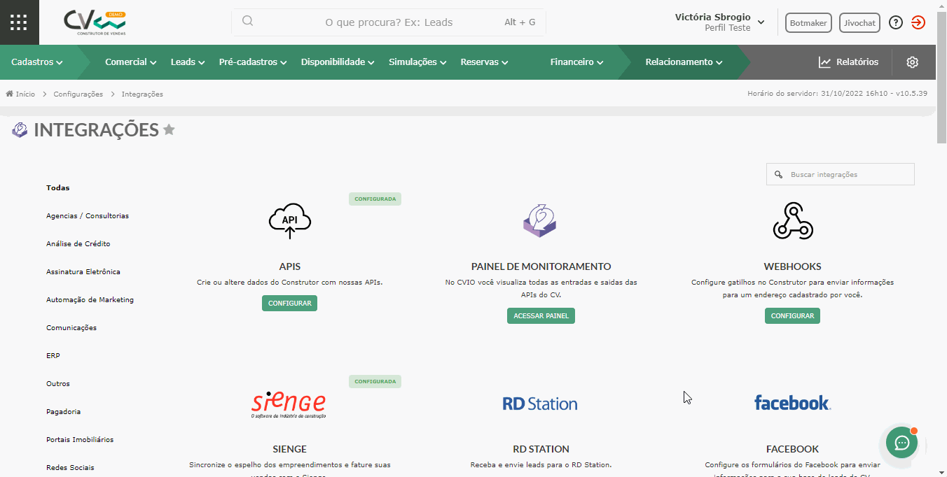Click the Botmaker button

(808, 23)
